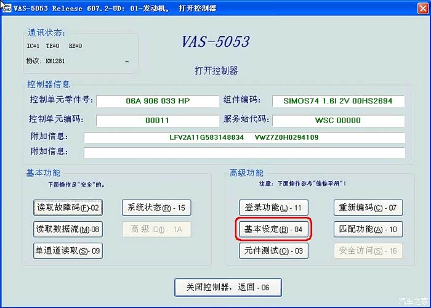Viewport: 431px width, 308px height.
Task: Click the empty second 附加信息 field
Action: click(244, 153)
